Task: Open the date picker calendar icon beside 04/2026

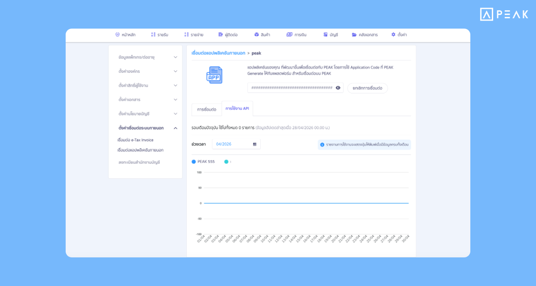Action: click(254, 144)
